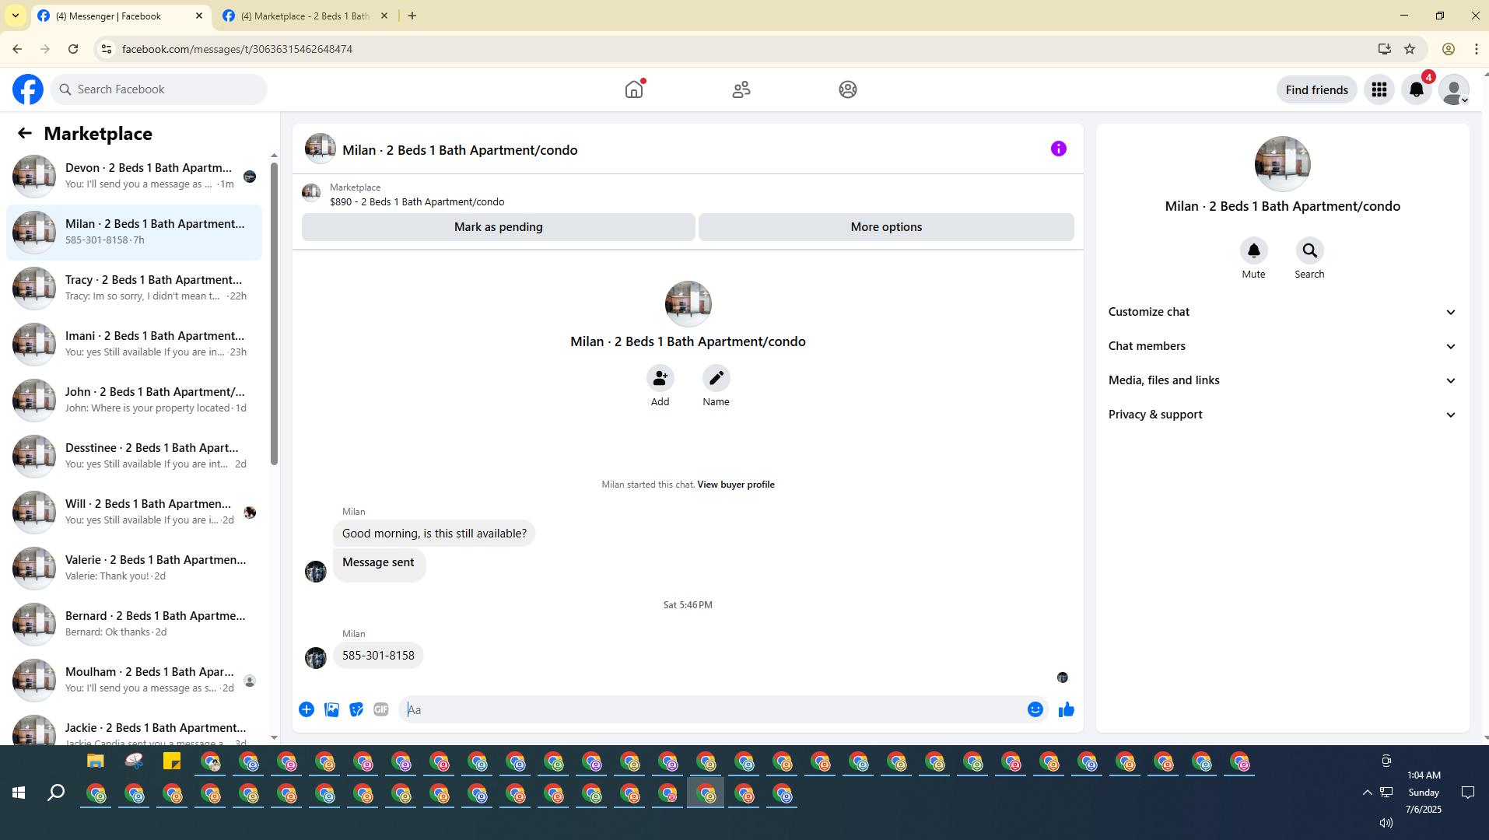Open Will conversation in chat list

[134, 512]
